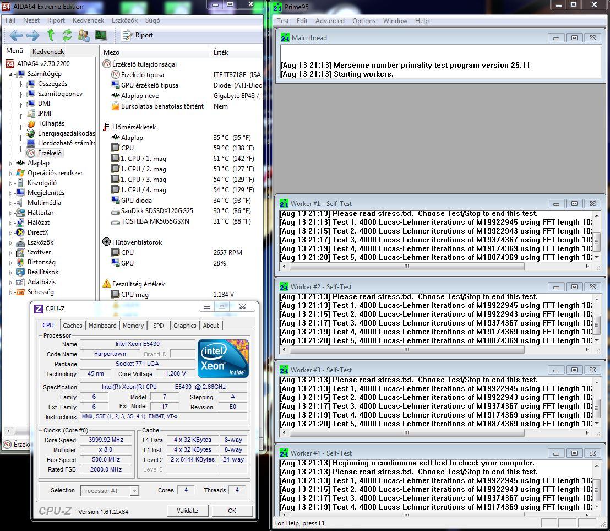Click the AIDA64 title bar icon
The image size is (610, 531).
7,7
